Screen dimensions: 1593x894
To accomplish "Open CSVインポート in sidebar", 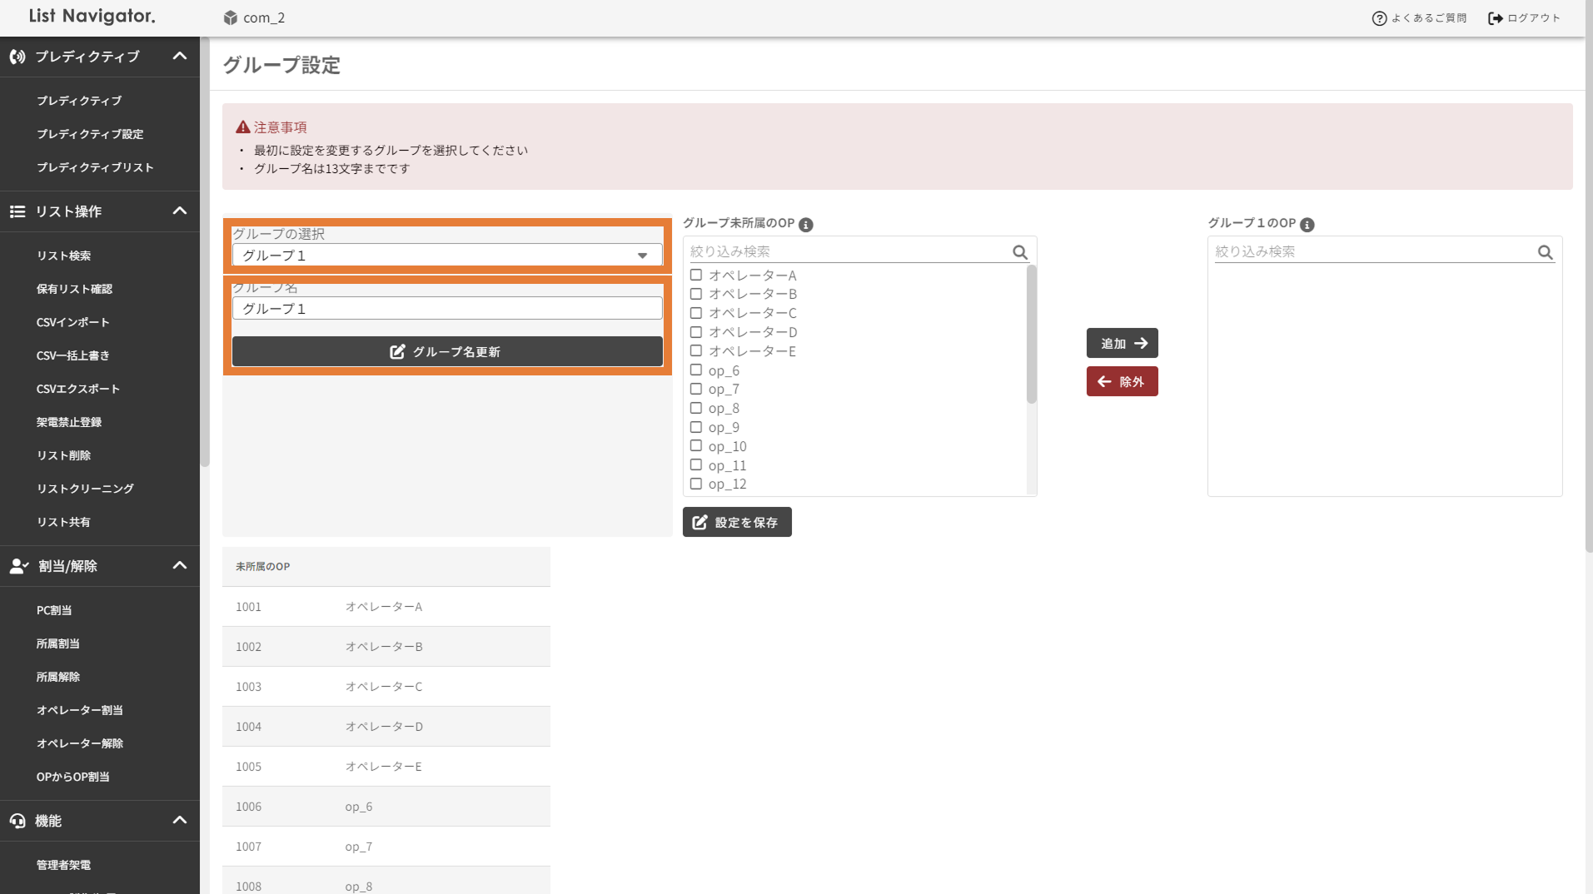I will 73,322.
